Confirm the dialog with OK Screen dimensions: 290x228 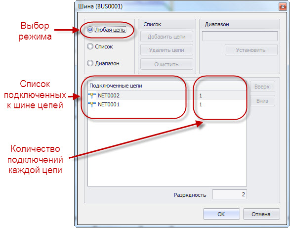coord(221,214)
